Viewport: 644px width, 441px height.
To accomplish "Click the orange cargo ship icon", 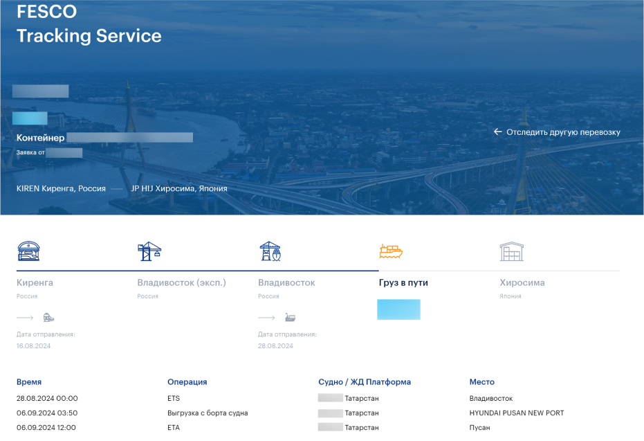I will 390,251.
